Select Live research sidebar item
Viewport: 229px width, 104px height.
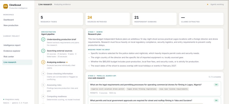17,62
